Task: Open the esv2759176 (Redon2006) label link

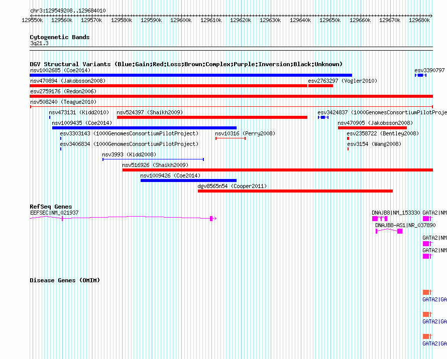Action: 63,91
